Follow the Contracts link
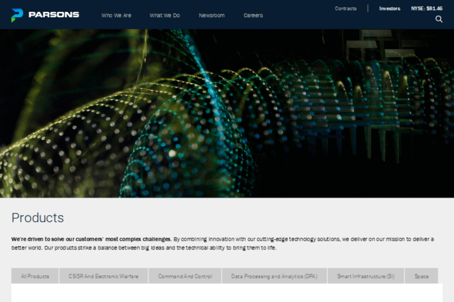This screenshot has height=302, width=454. [346, 8]
